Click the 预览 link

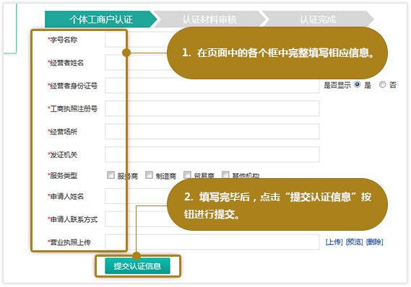[354, 242]
